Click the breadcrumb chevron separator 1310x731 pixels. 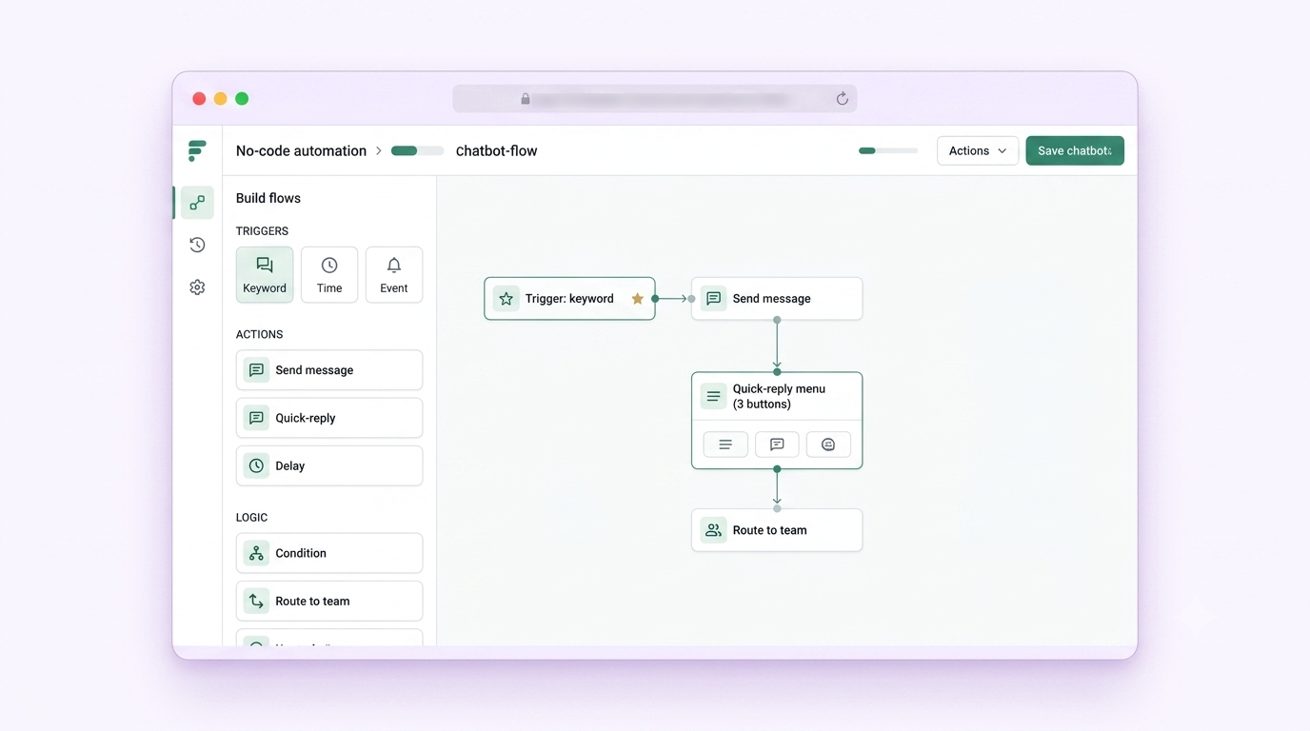click(x=378, y=150)
